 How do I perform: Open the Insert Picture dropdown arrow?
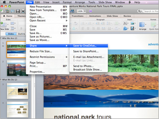(135, 23)
